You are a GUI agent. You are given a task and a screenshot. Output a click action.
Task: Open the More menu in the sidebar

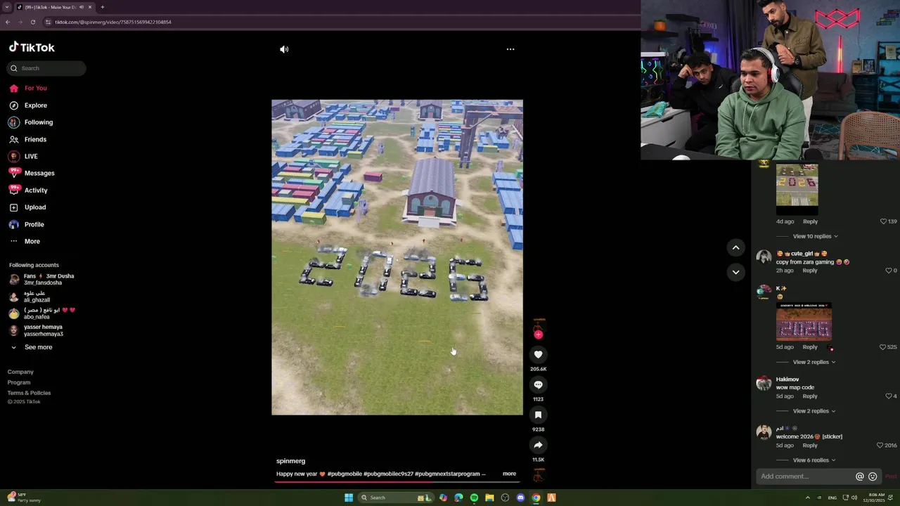click(25, 241)
